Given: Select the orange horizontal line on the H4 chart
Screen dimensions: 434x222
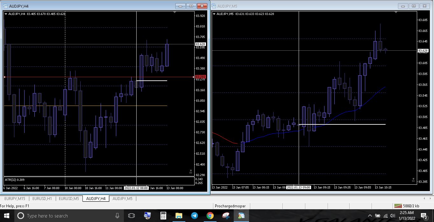Looking at the screenshot, I should [85, 106].
